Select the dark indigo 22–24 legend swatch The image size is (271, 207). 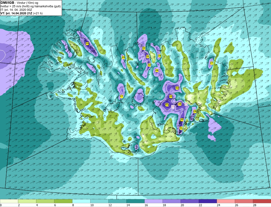(208, 201)
